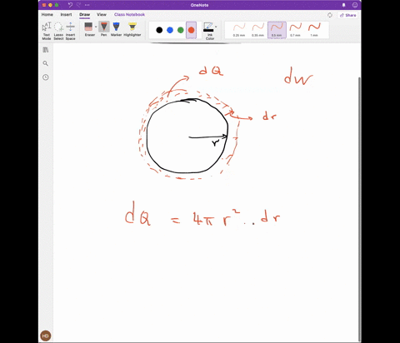
Task: Select the 1 mm pen thickness
Action: click(314, 30)
